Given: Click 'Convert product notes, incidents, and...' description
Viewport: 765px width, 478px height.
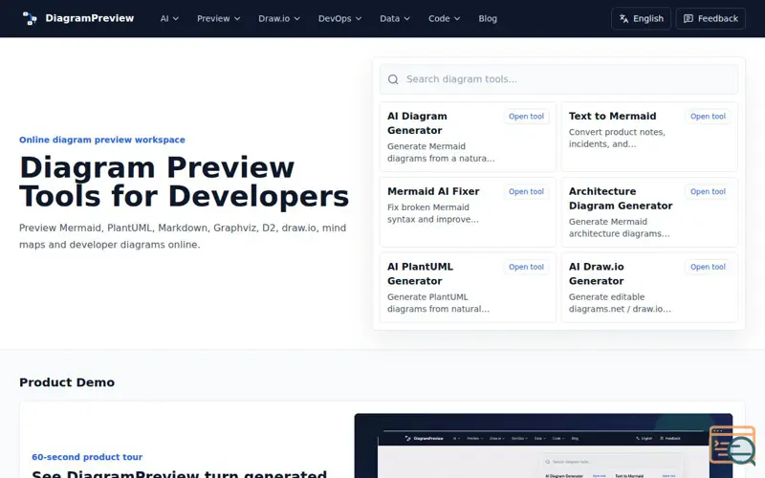Looking at the screenshot, I should coord(617,138).
